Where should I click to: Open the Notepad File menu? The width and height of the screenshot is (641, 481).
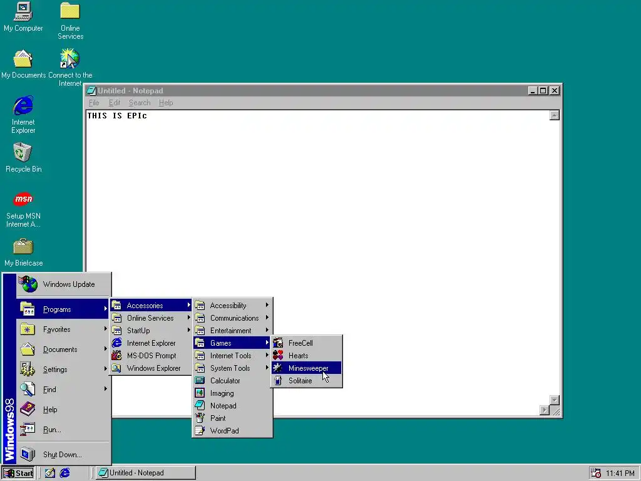point(94,103)
